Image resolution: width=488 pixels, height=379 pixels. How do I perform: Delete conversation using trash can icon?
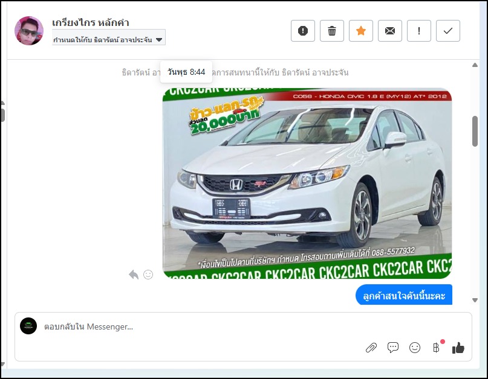[x=332, y=31]
